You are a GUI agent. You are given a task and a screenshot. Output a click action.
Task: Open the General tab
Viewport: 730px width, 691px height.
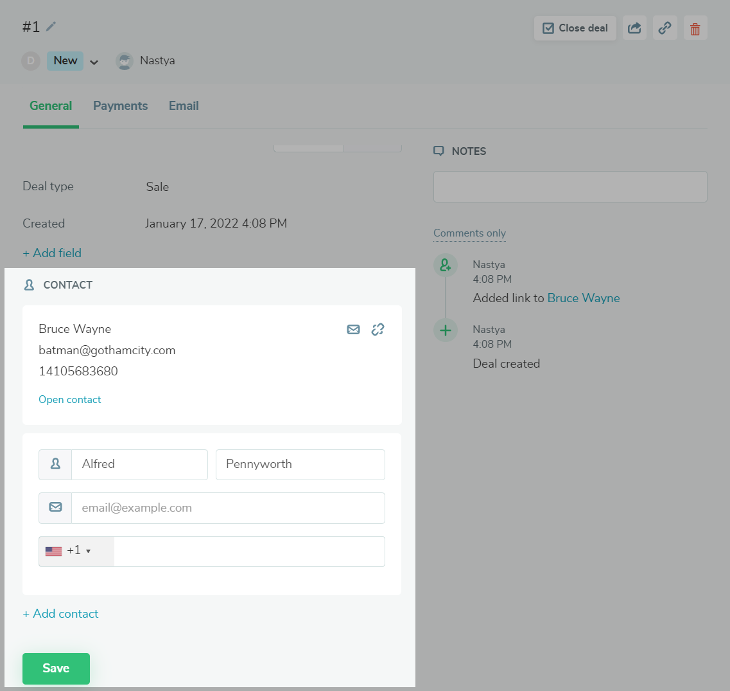(51, 106)
